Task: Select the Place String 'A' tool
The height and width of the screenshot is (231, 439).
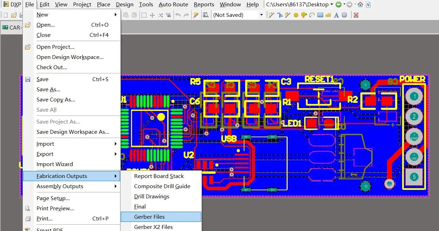Action: (x=336, y=15)
